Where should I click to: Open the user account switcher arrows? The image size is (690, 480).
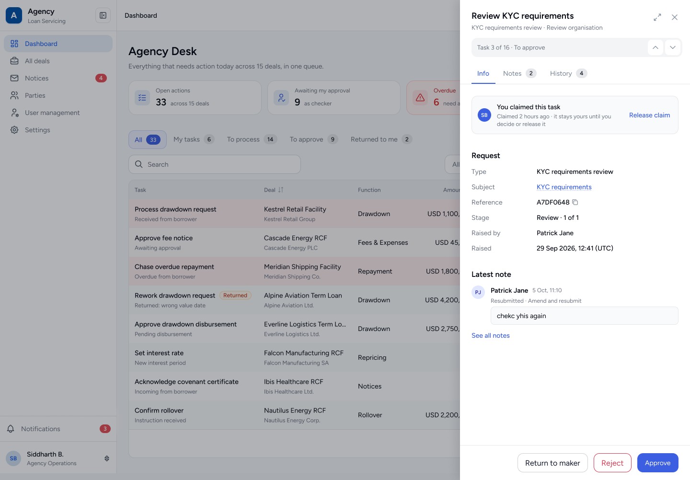click(x=107, y=458)
